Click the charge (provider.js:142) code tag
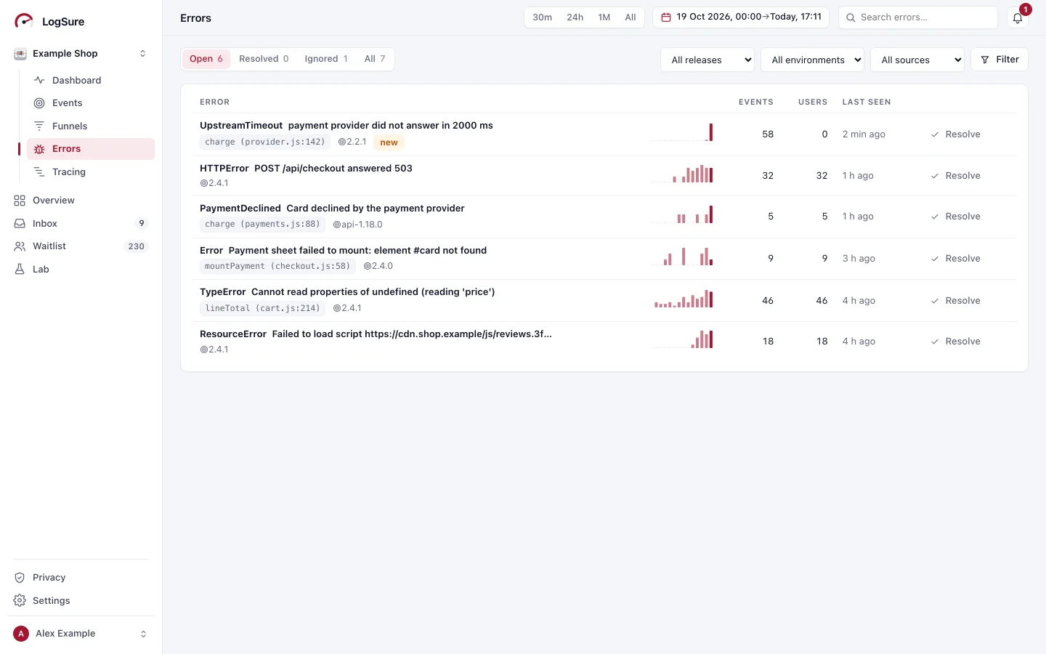Viewport: 1046px width, 654px height. tap(265, 142)
